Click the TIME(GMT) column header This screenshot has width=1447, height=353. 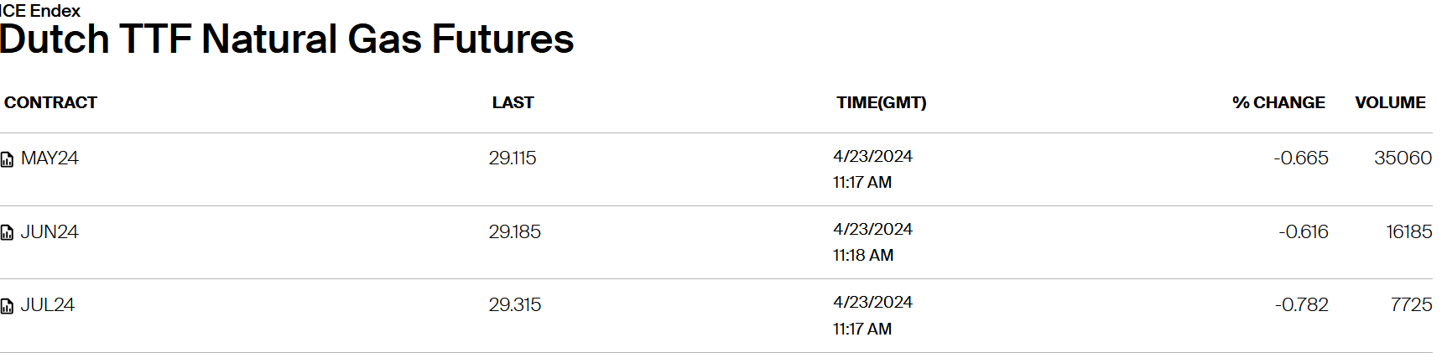click(881, 102)
